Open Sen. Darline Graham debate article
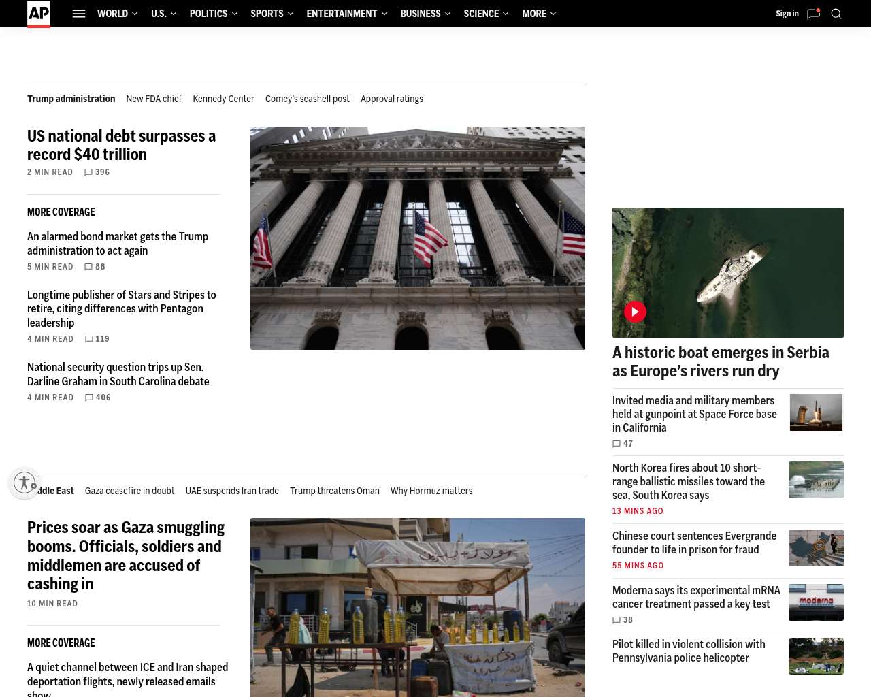Viewport: 871px width, 697px height. tap(118, 374)
